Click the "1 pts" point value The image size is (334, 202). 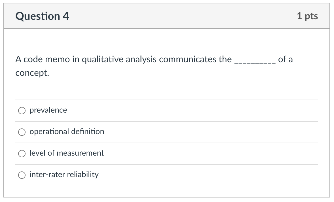[307, 16]
